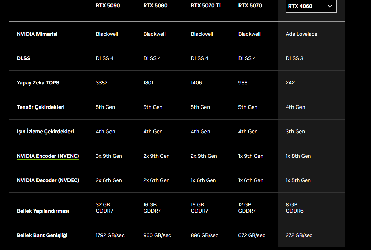The width and height of the screenshot is (371, 250).
Task: Open the DLSS link in row header
Action: [23, 58]
